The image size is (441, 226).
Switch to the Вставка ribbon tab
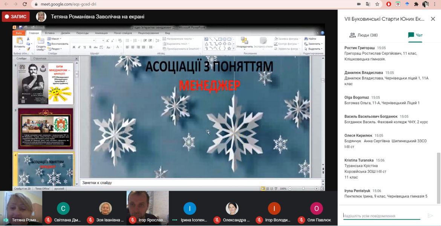50,33
